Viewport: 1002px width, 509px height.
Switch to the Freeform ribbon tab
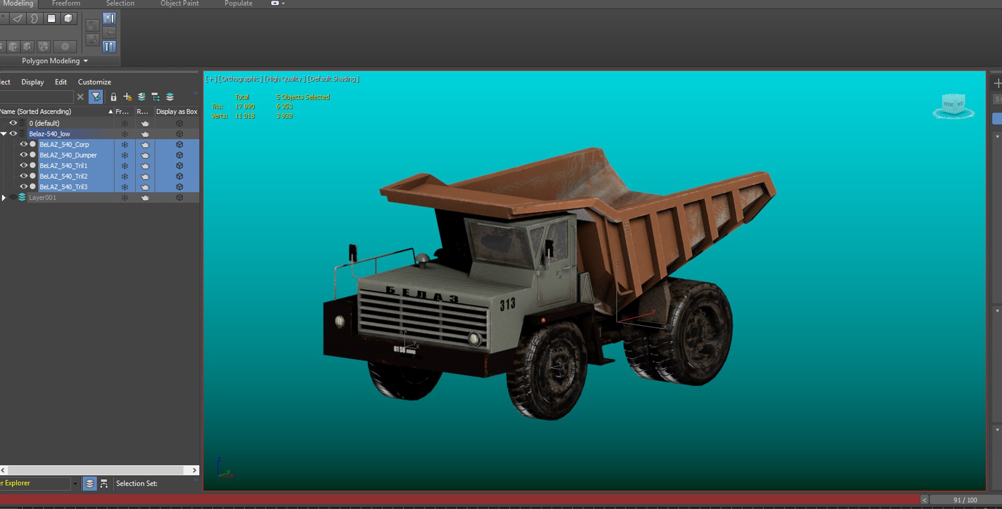[x=66, y=4]
